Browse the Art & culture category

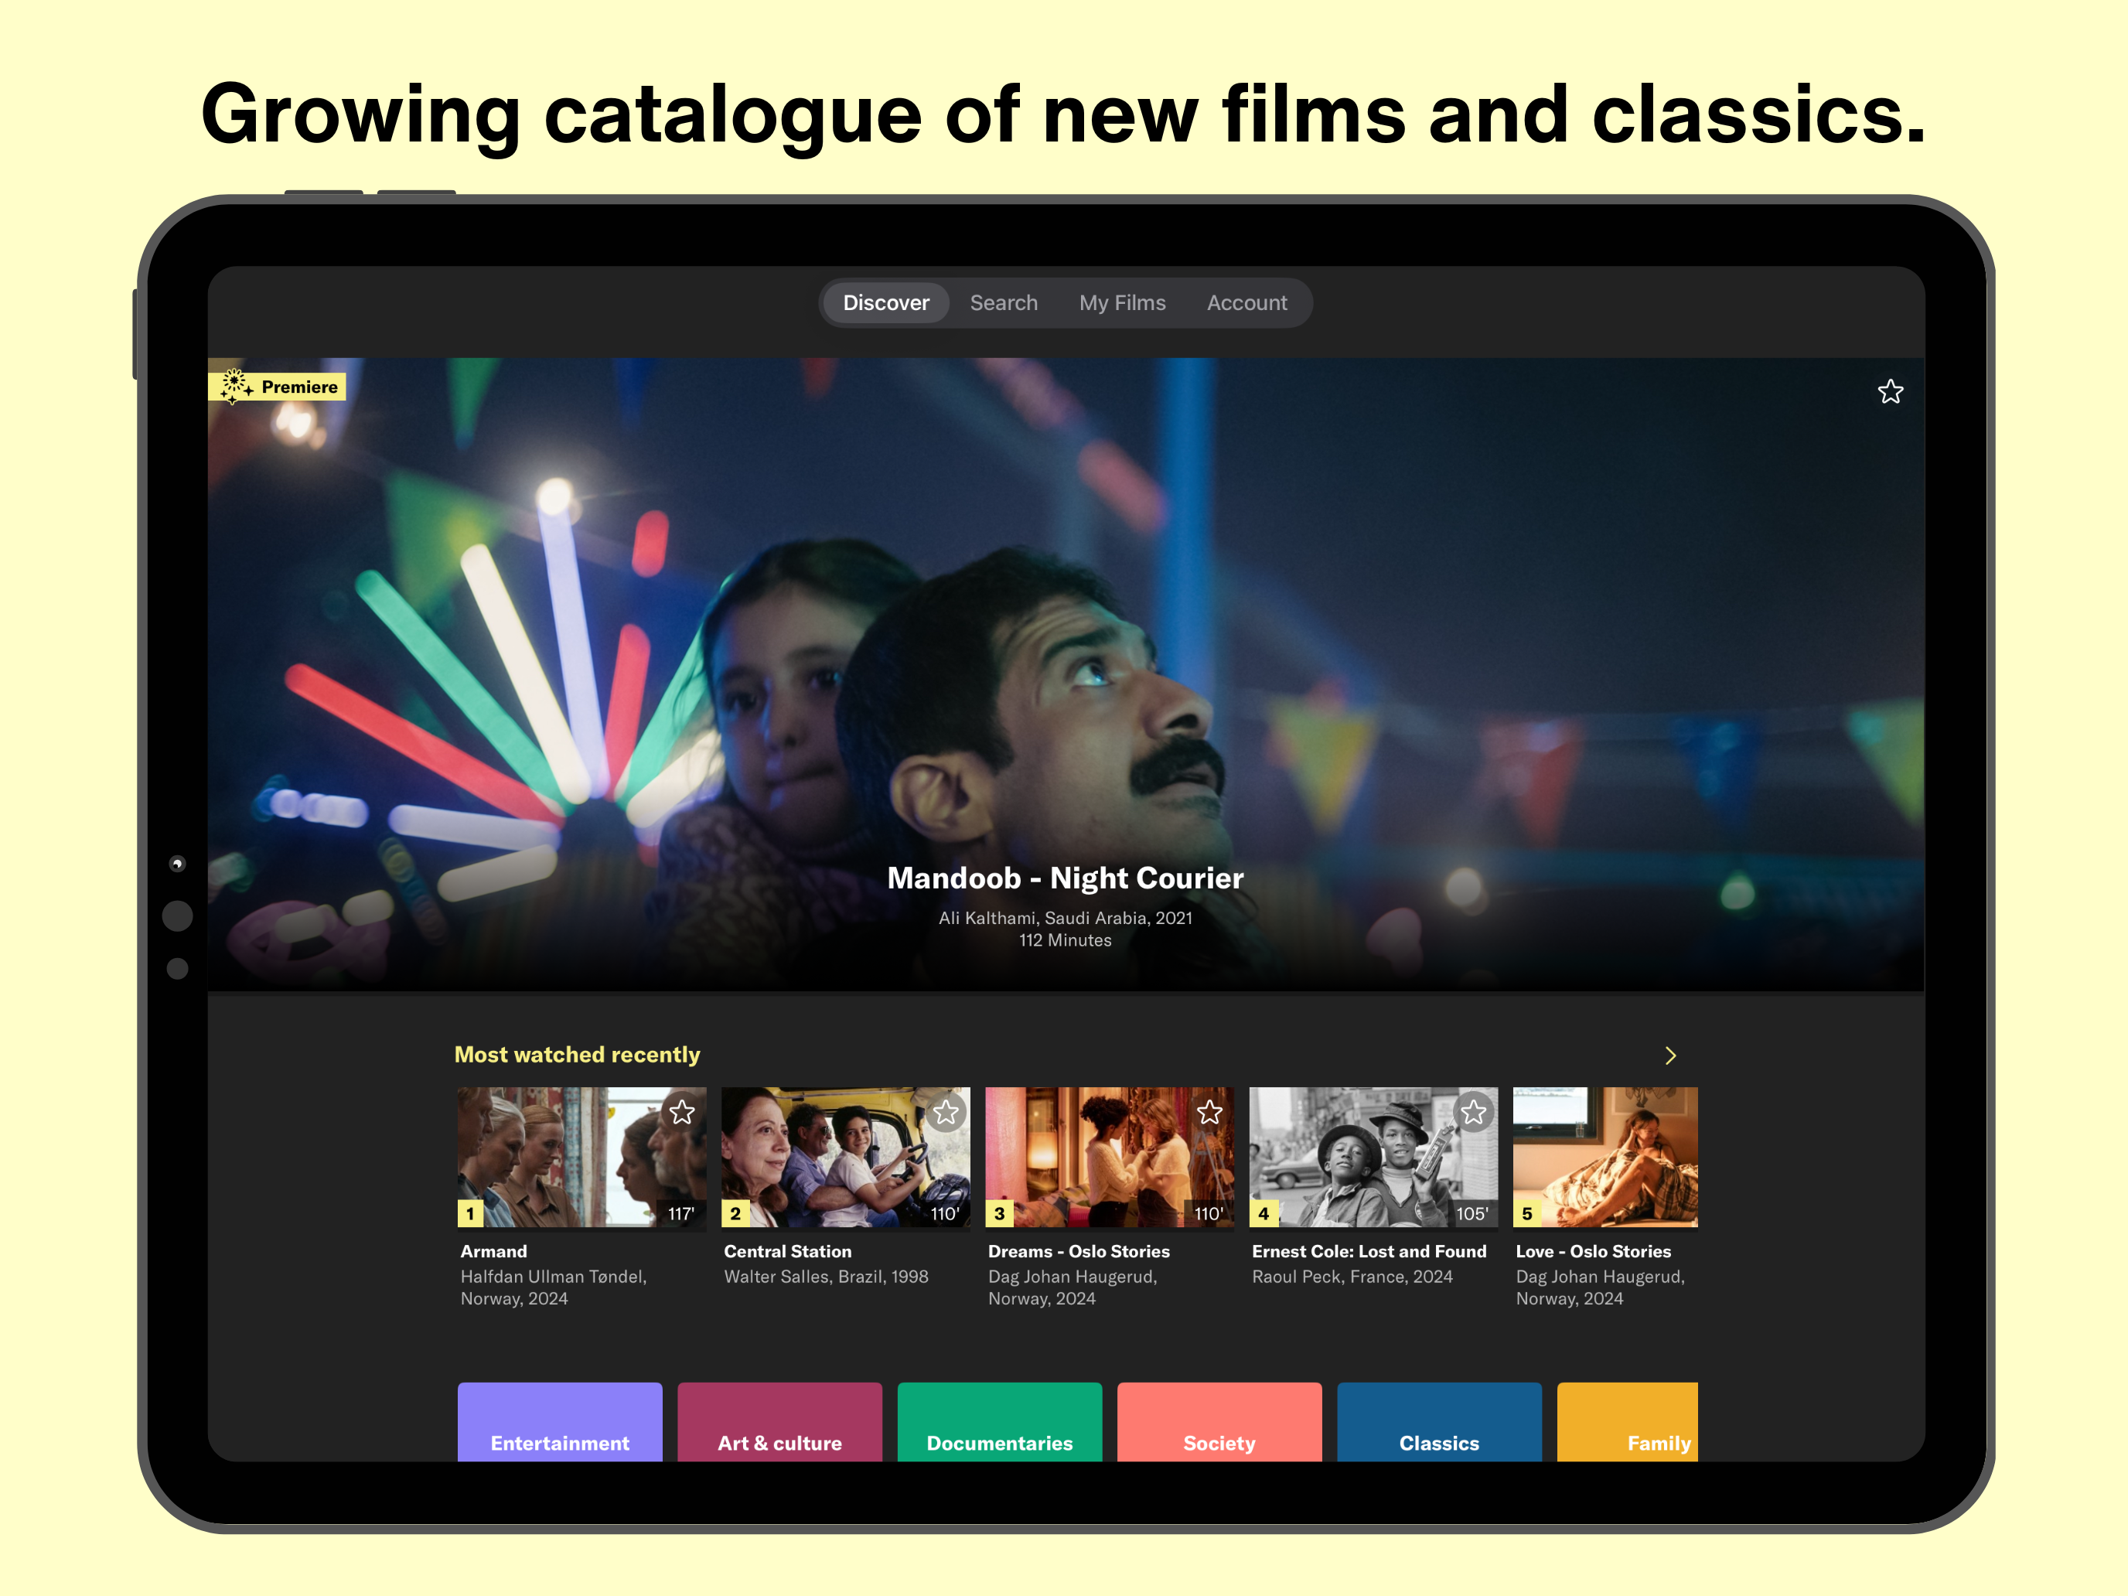coord(779,1423)
